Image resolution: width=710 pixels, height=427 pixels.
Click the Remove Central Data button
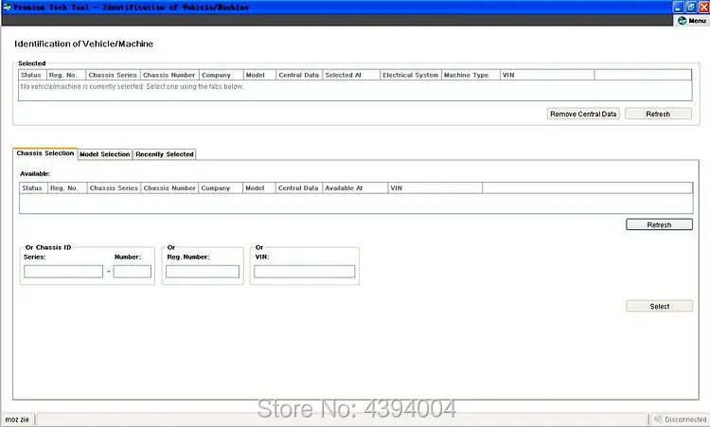click(583, 114)
